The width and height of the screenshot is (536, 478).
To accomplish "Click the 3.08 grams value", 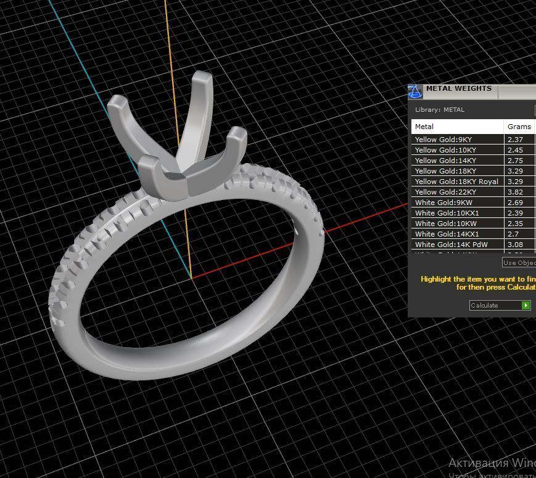I will tap(515, 245).
